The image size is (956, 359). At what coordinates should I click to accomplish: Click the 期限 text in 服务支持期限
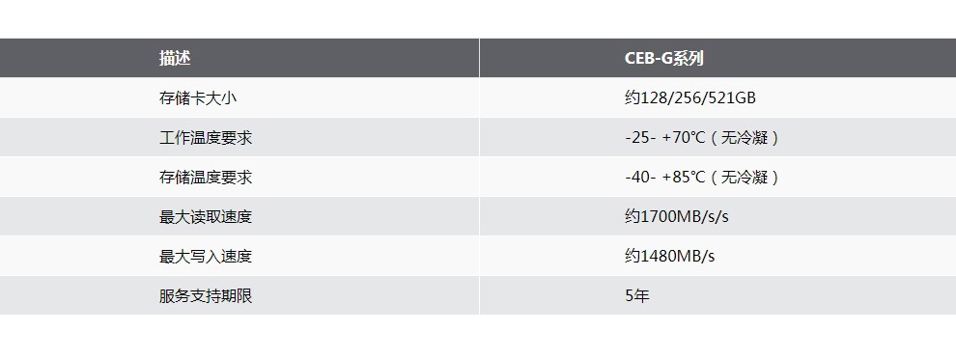pos(237,295)
